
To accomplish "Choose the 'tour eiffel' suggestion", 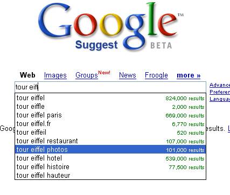I will [x=110, y=98].
